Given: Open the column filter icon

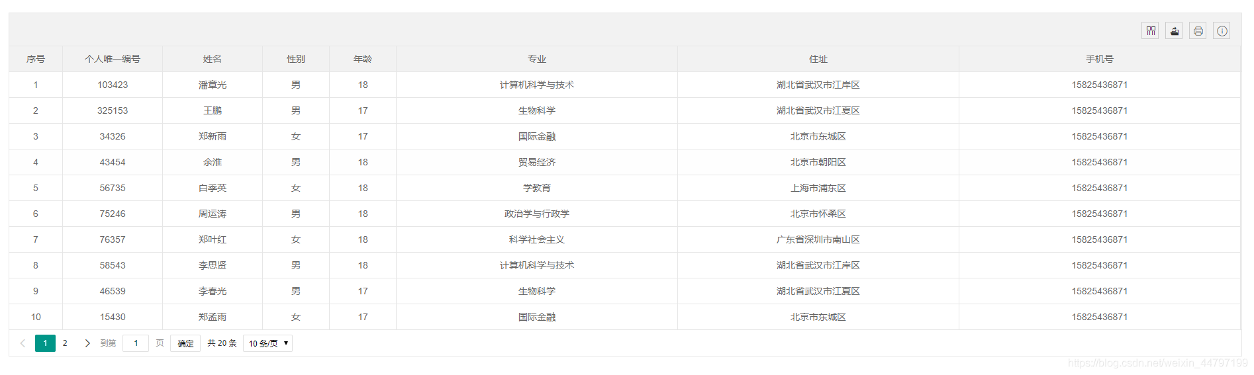Looking at the screenshot, I should (x=1150, y=31).
